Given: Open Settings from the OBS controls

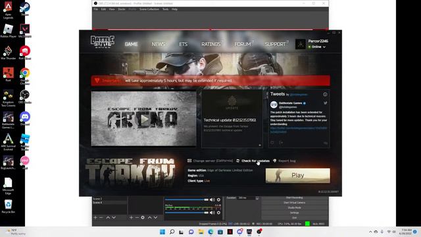Looking at the screenshot, I should [295, 213].
